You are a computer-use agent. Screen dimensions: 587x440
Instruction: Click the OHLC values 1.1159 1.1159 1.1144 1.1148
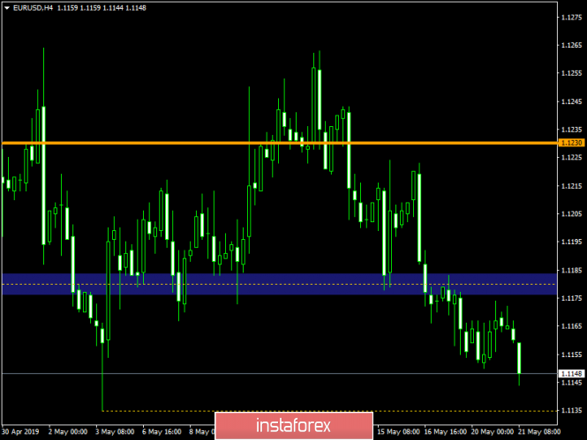102,8
